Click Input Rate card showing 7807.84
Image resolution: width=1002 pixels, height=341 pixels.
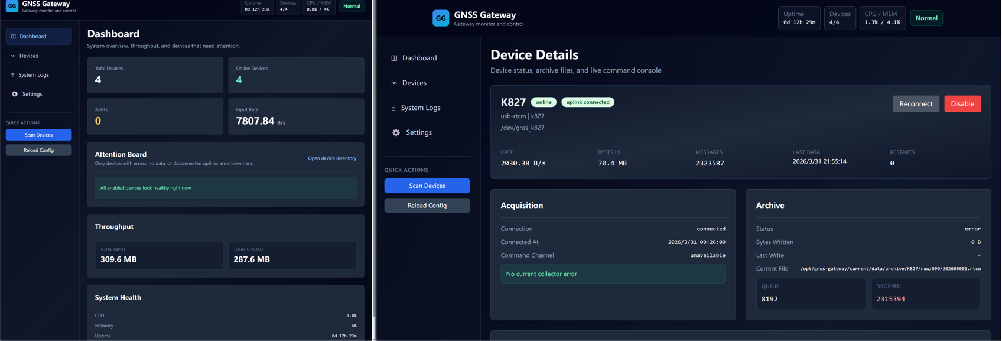(297, 116)
